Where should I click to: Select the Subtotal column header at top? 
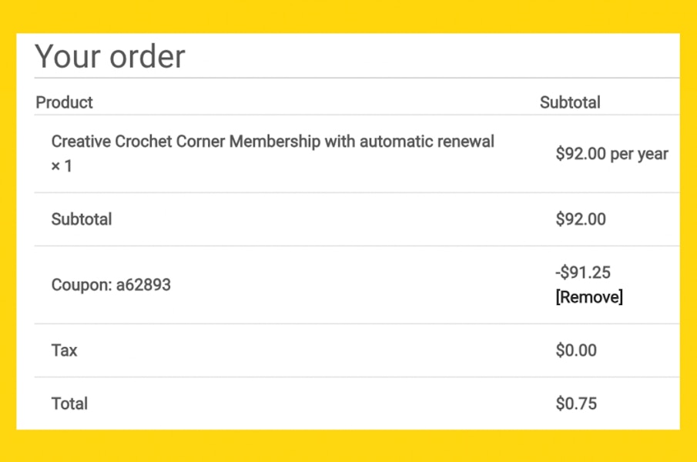pyautogui.click(x=570, y=102)
